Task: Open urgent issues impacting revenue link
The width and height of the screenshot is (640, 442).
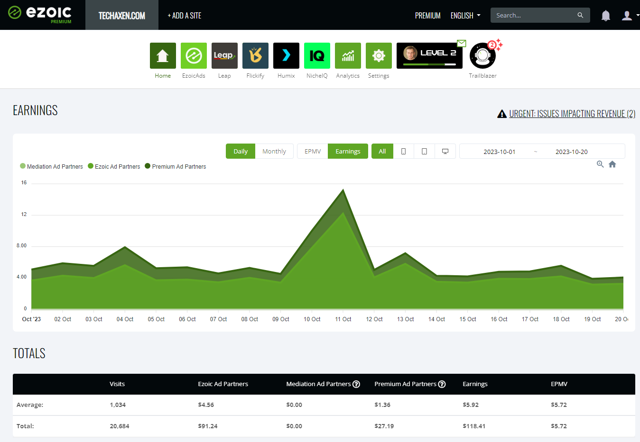Action: pos(572,114)
